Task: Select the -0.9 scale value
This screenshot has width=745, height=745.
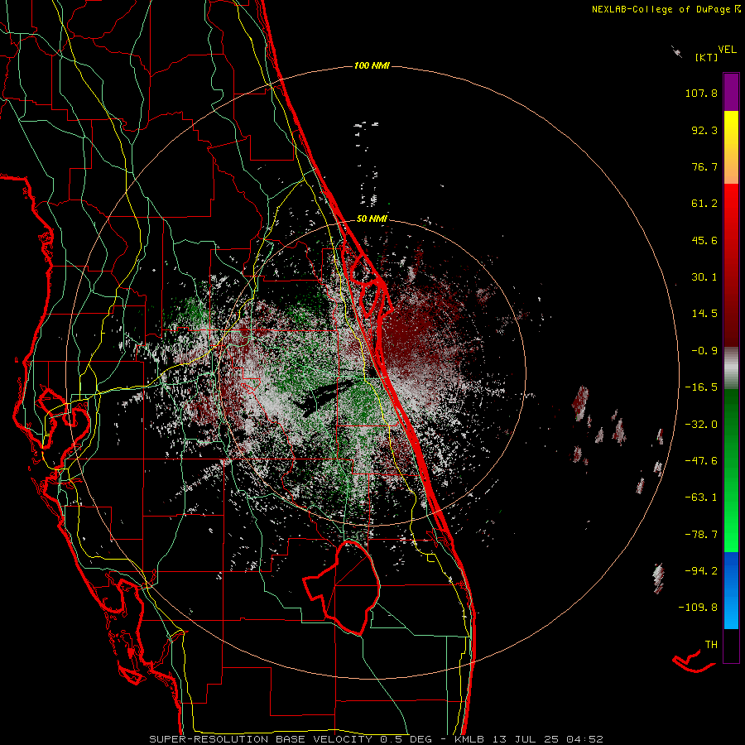Action: [x=704, y=351]
